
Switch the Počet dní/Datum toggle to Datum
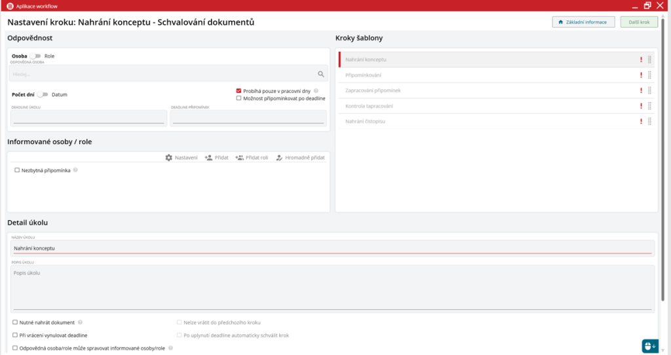(x=43, y=94)
